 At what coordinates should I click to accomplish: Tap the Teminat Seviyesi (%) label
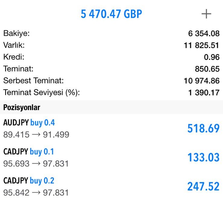coord(41,93)
